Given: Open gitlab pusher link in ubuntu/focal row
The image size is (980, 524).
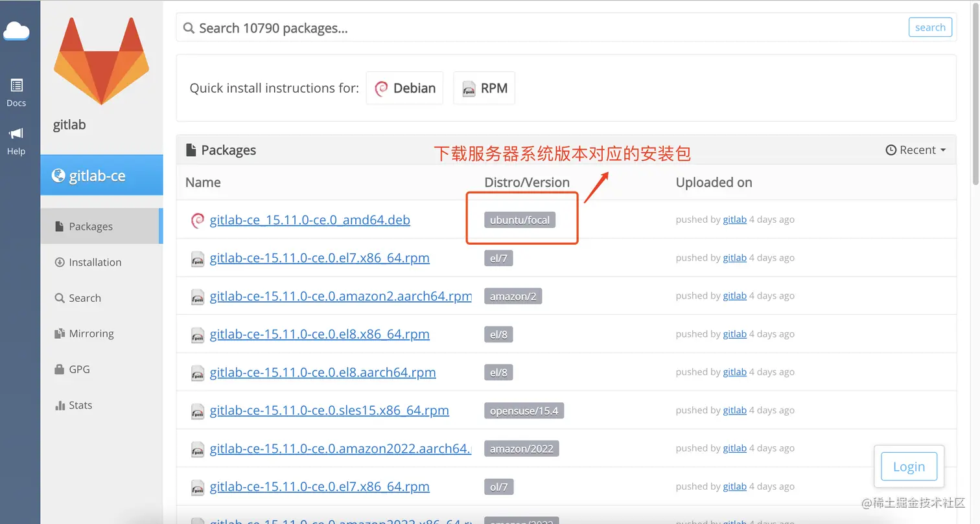Looking at the screenshot, I should [x=734, y=220].
